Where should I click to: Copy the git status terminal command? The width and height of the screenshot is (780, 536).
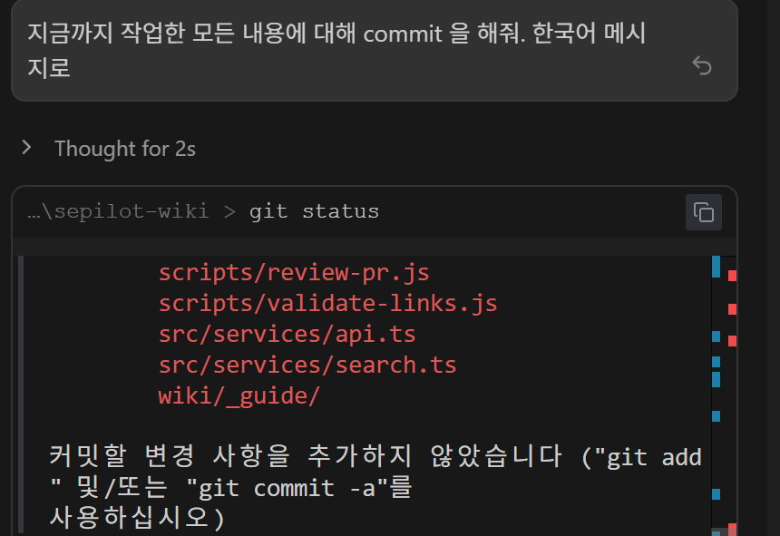coord(703,212)
